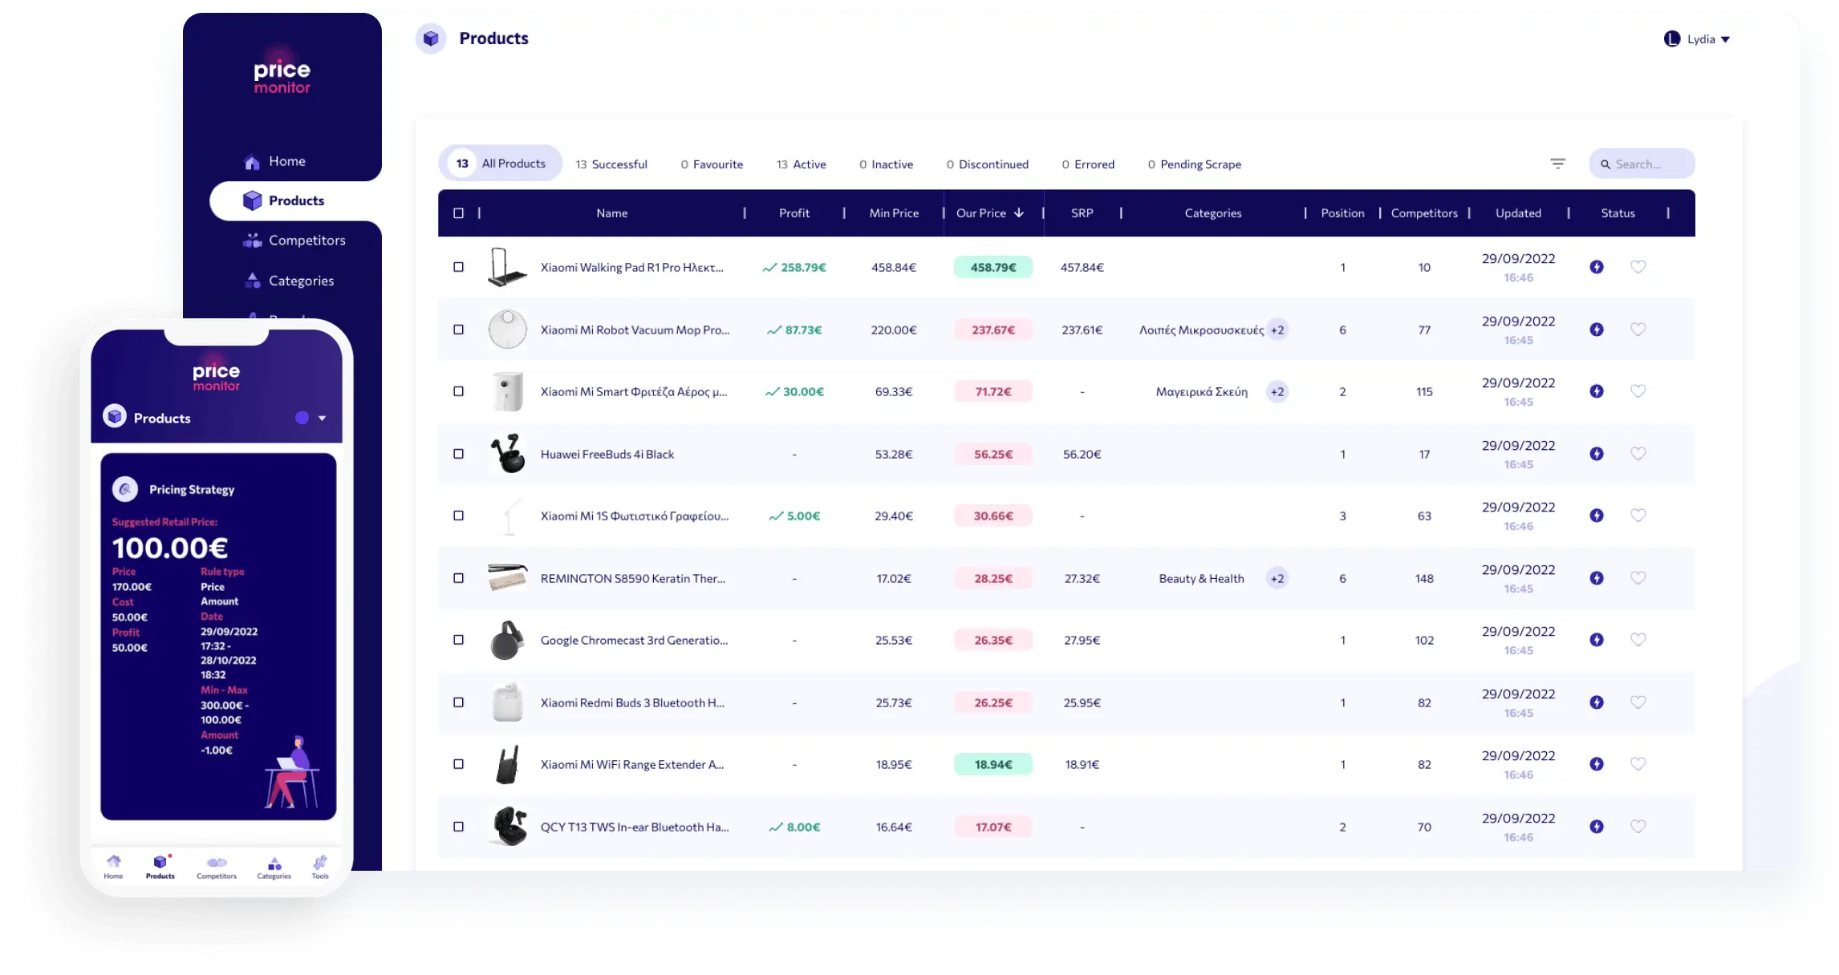This screenshot has width=1839, height=975.
Task: Switch to the Discontinued tab
Action: (987, 164)
